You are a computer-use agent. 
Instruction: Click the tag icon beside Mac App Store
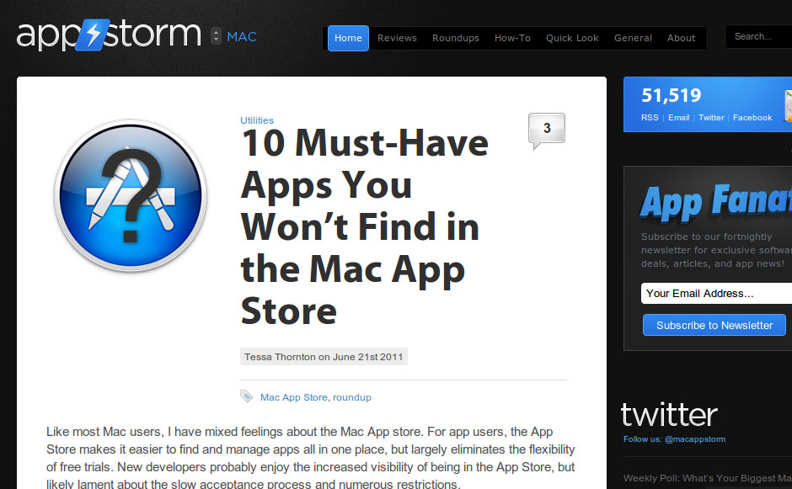(x=247, y=396)
